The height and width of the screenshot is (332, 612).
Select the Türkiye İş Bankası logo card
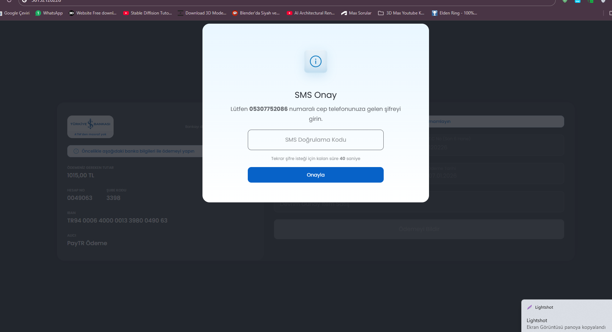90,127
